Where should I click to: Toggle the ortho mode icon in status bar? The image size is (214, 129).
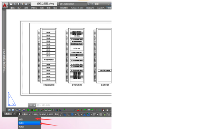click(68, 115)
